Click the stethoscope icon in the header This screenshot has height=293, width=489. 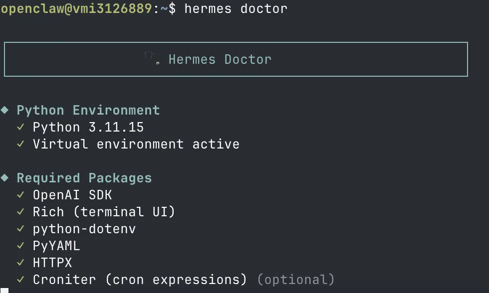[151, 59]
